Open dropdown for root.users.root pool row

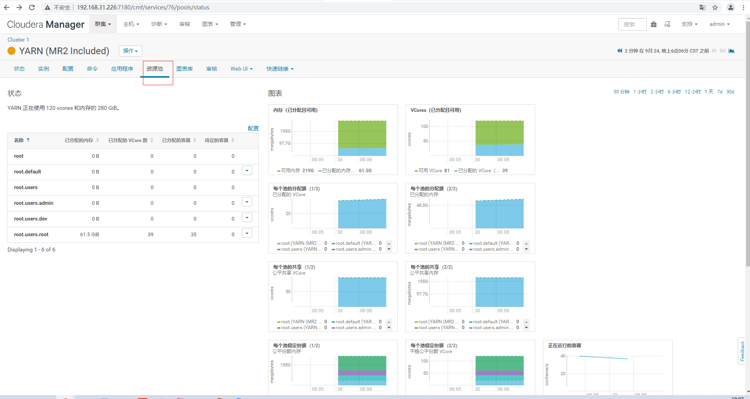[247, 233]
